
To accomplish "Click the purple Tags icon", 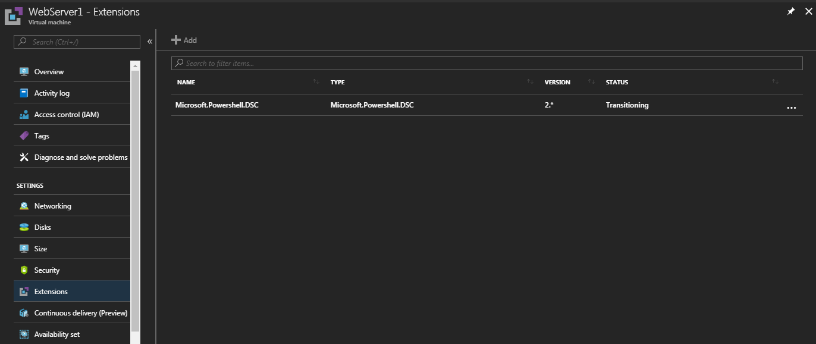I will (24, 135).
